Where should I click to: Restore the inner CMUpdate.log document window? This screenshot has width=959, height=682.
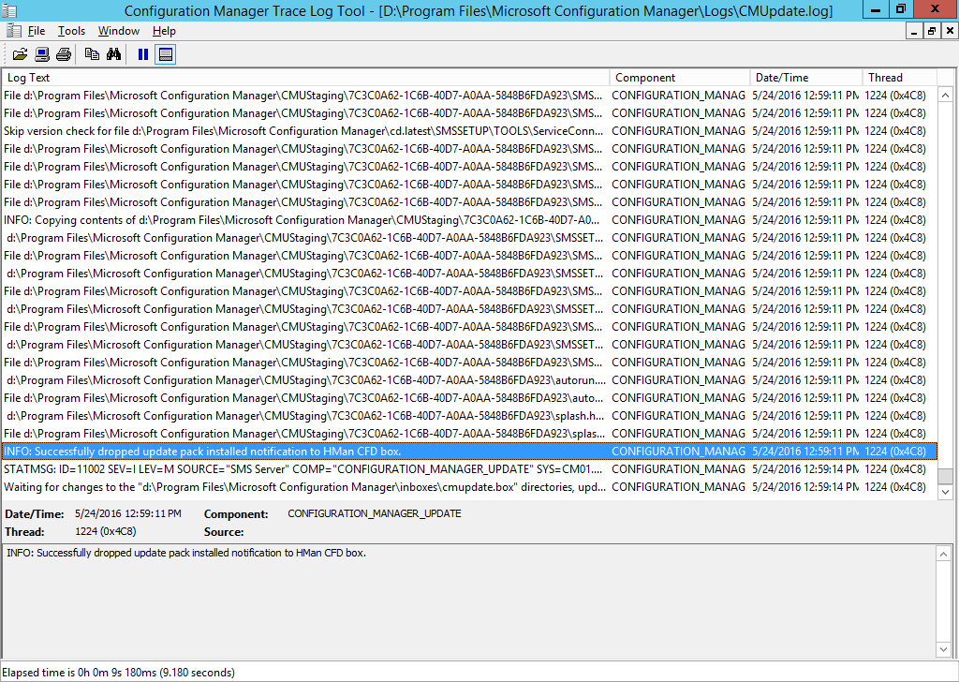pyautogui.click(x=932, y=31)
